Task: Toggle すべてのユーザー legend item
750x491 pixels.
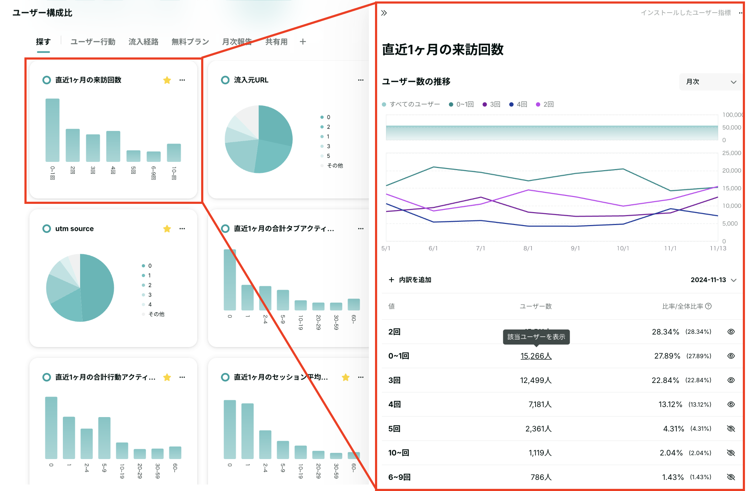Action: click(x=411, y=104)
